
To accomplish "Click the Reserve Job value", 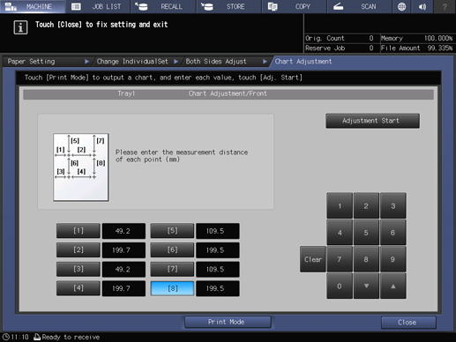I will 371,48.
